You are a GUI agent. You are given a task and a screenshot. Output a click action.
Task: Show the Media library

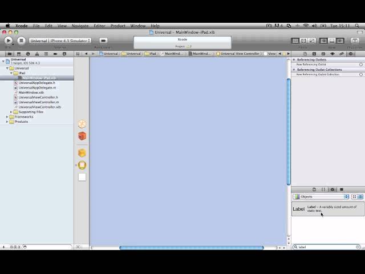tap(342, 190)
